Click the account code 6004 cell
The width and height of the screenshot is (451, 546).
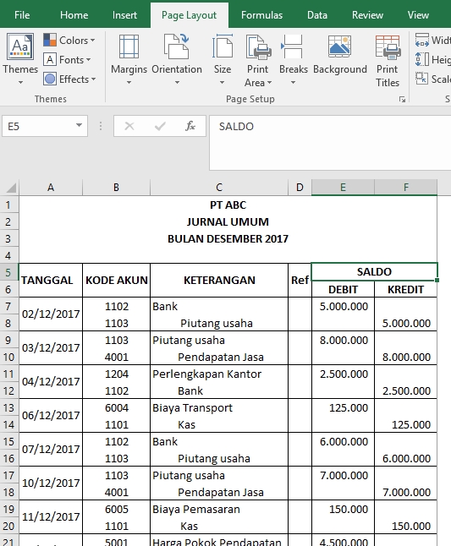click(117, 407)
